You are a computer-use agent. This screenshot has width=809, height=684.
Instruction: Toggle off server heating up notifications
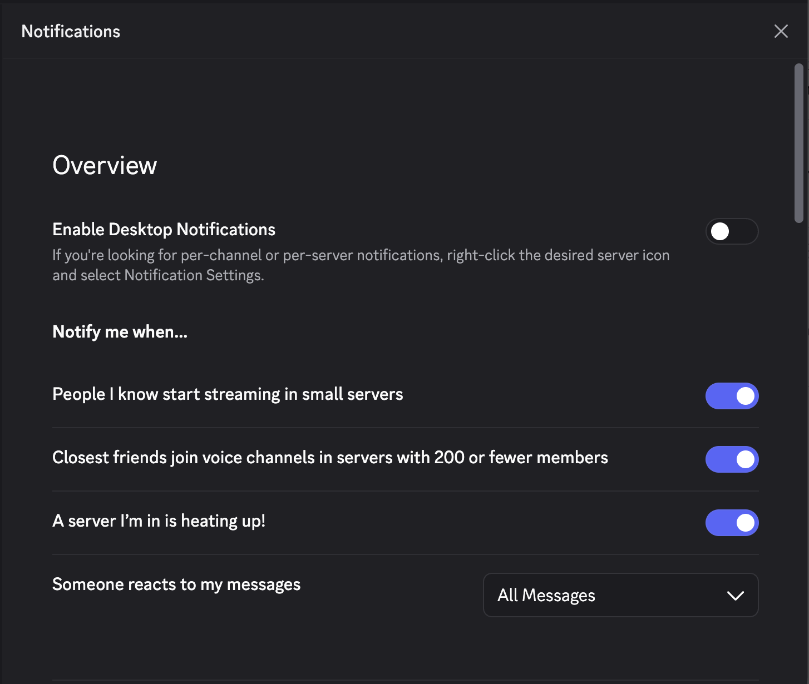(732, 523)
